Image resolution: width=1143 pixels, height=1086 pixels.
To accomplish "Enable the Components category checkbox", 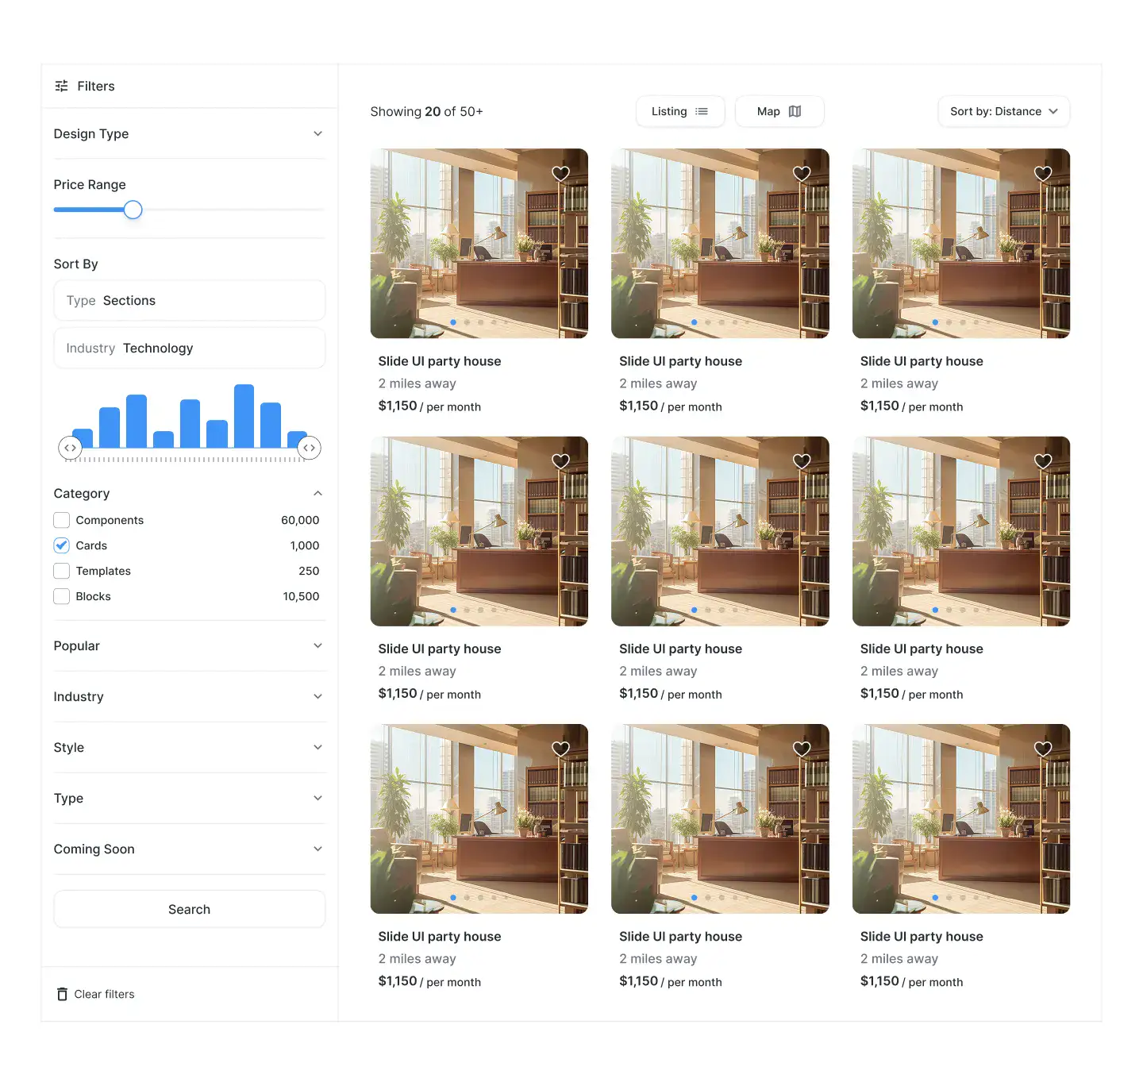I will pos(61,520).
